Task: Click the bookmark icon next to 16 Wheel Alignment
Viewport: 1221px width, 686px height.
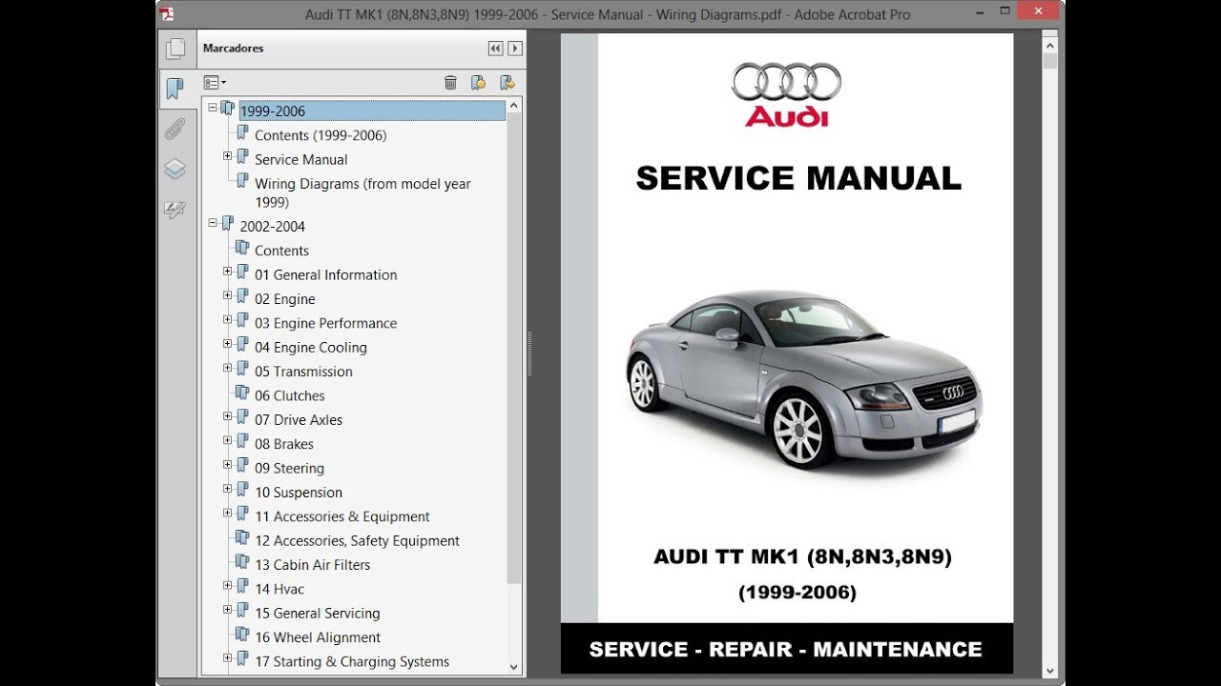Action: point(242,635)
